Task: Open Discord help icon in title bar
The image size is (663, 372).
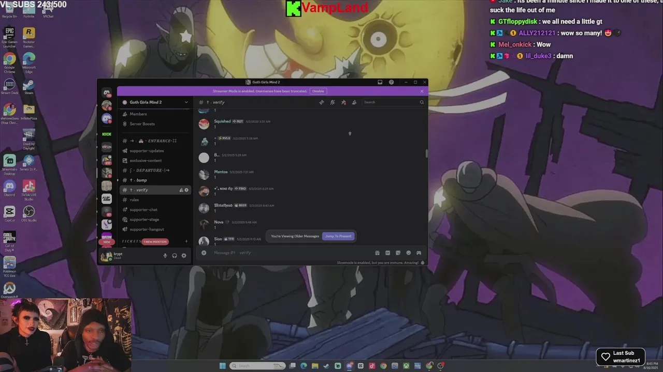Action: tap(391, 82)
